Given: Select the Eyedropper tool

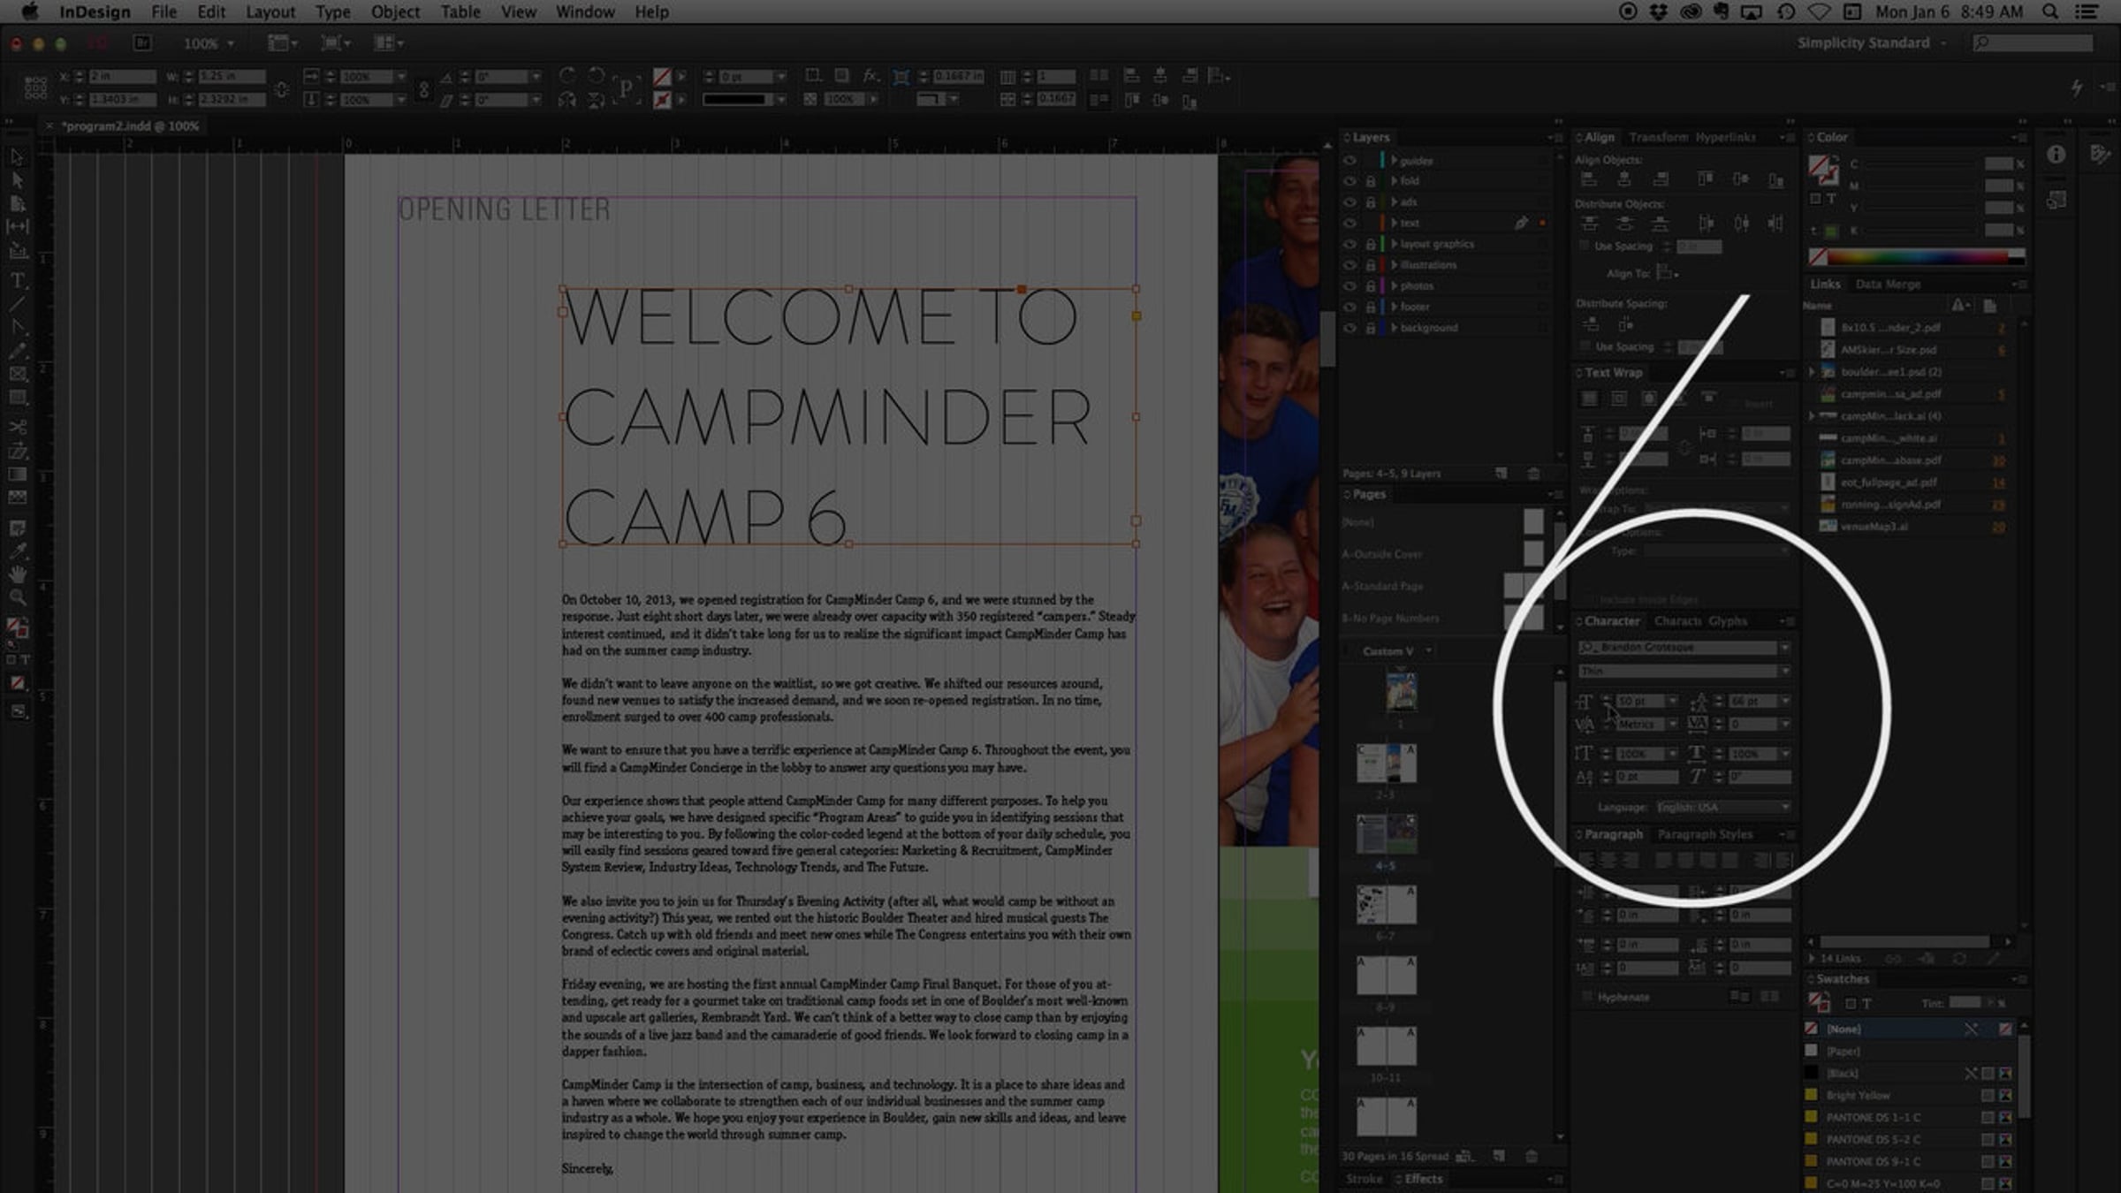Looking at the screenshot, I should 17,551.
